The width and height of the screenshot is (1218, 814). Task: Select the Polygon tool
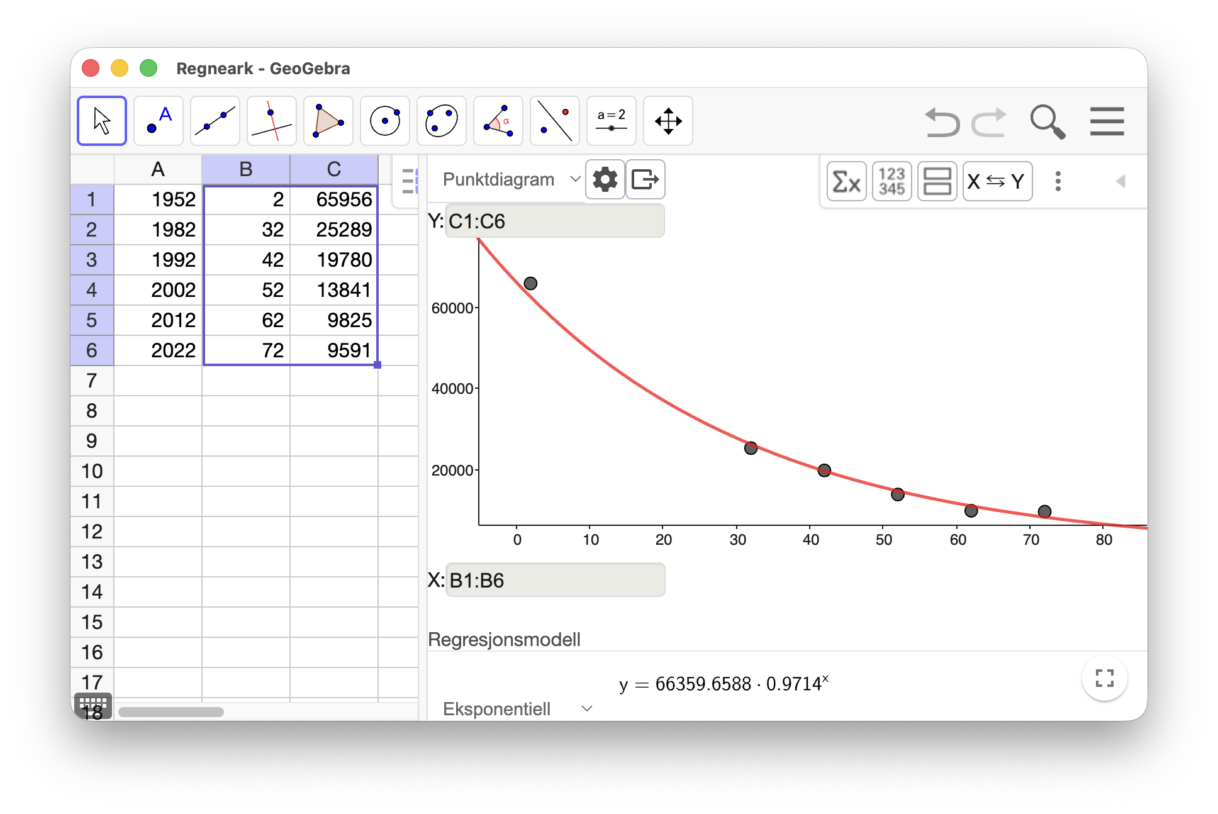tap(328, 120)
